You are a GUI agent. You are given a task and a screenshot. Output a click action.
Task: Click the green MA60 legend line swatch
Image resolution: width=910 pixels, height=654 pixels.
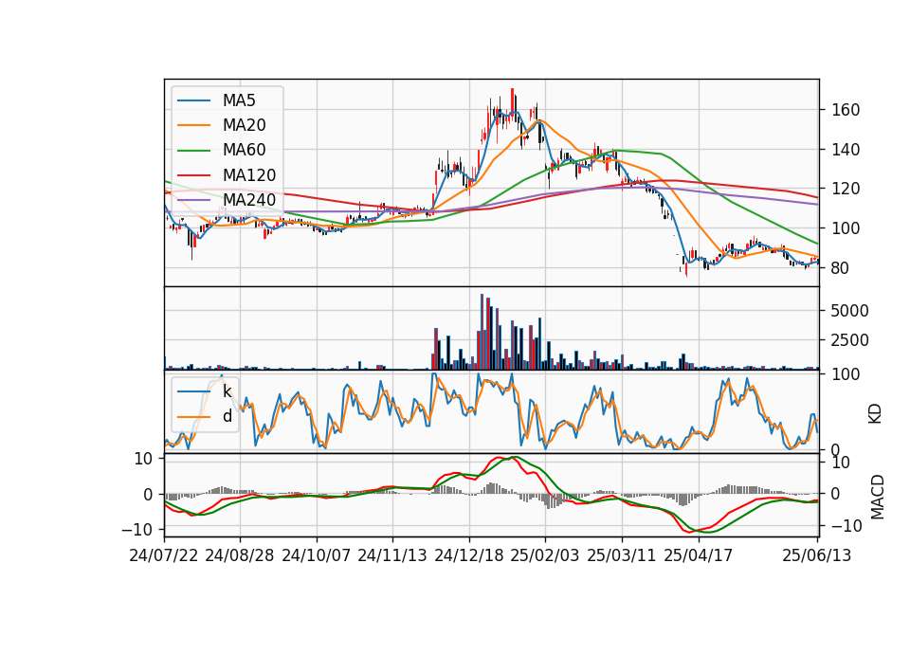(193, 151)
